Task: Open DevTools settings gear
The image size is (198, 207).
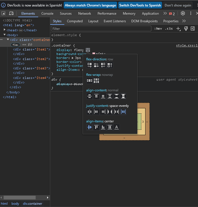Action: click(183, 13)
